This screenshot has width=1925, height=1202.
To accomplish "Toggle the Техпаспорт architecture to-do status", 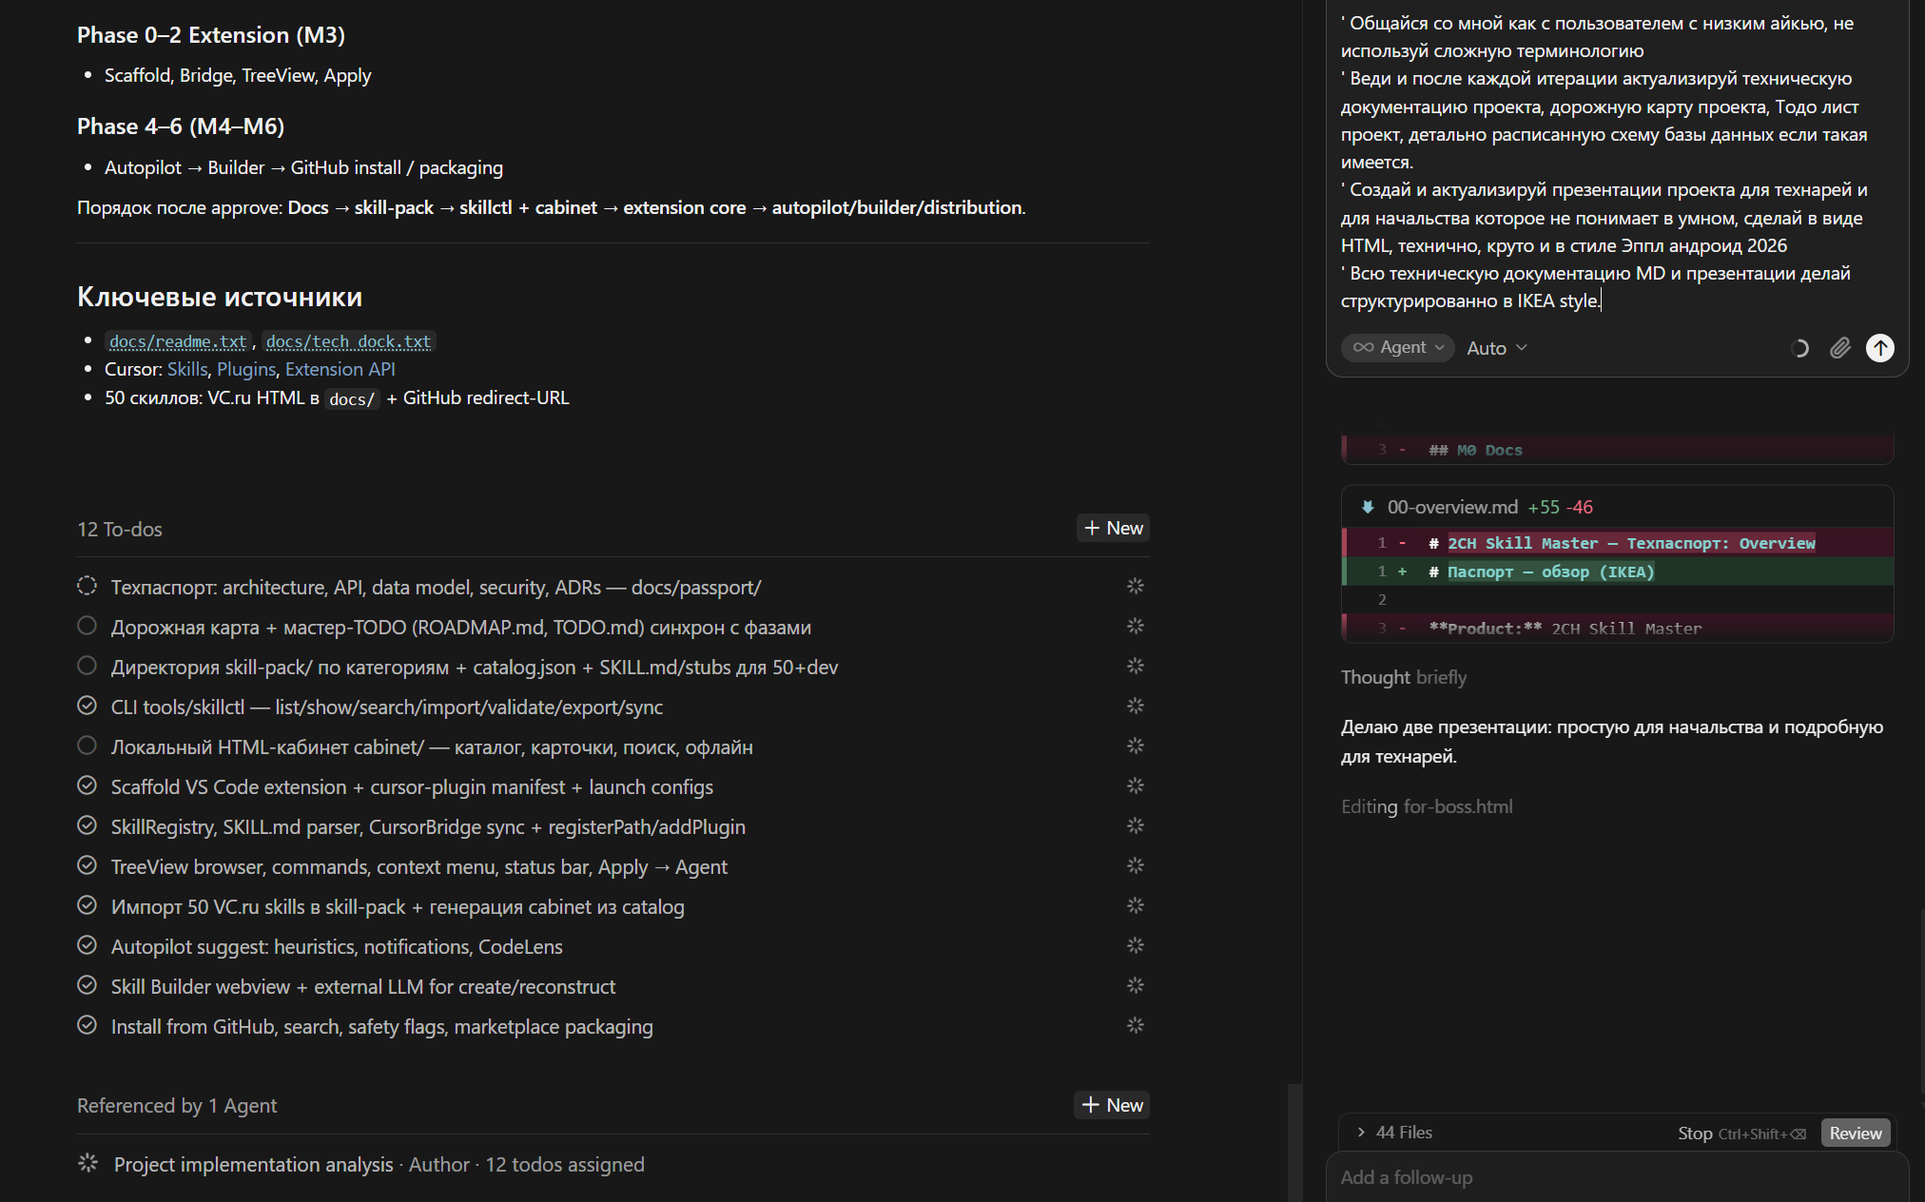I will pyautogui.click(x=87, y=587).
